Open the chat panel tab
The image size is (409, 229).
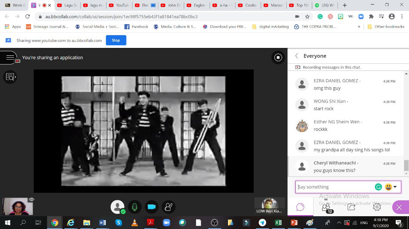click(x=300, y=207)
